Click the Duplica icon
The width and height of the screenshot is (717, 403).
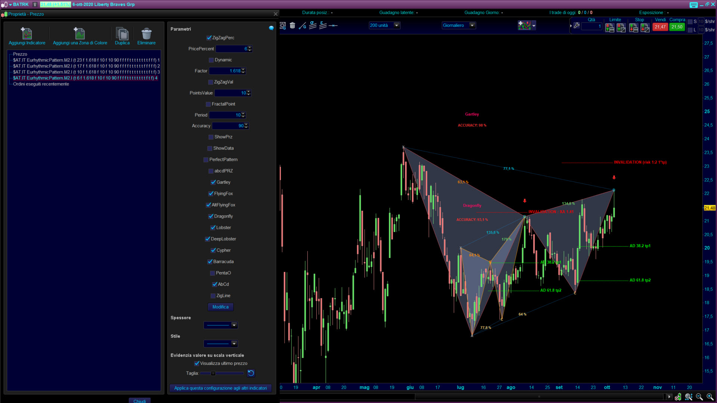coord(122,34)
